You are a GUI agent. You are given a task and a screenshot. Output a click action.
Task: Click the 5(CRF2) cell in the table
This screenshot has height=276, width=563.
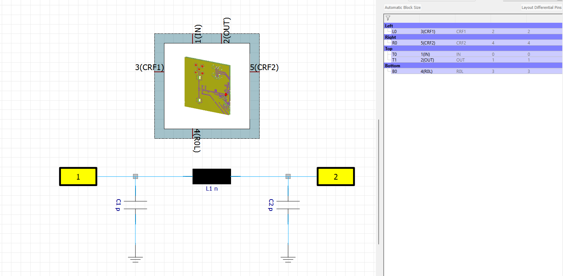tap(428, 43)
